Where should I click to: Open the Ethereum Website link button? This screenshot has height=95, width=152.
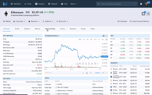[7, 21]
